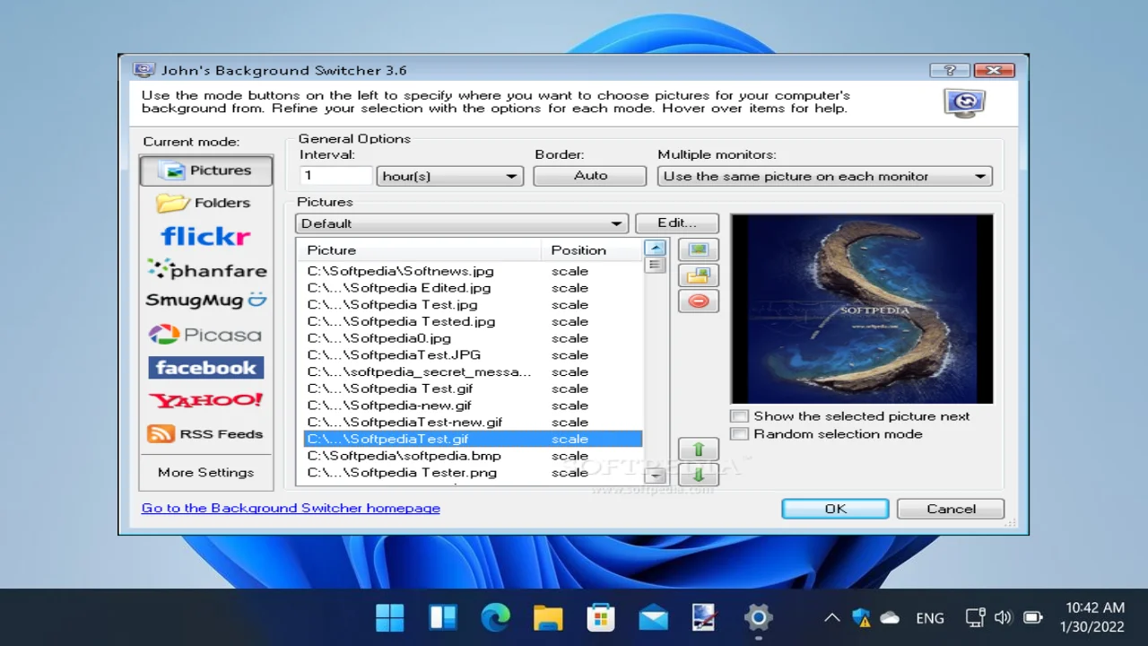Choose the phanfare source mode

[206, 269]
